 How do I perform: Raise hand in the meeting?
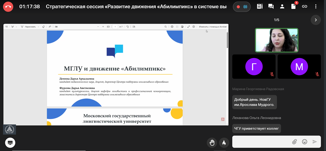pos(212,143)
